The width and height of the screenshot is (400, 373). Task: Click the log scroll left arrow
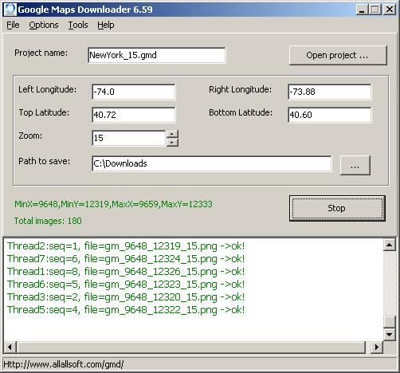point(10,347)
